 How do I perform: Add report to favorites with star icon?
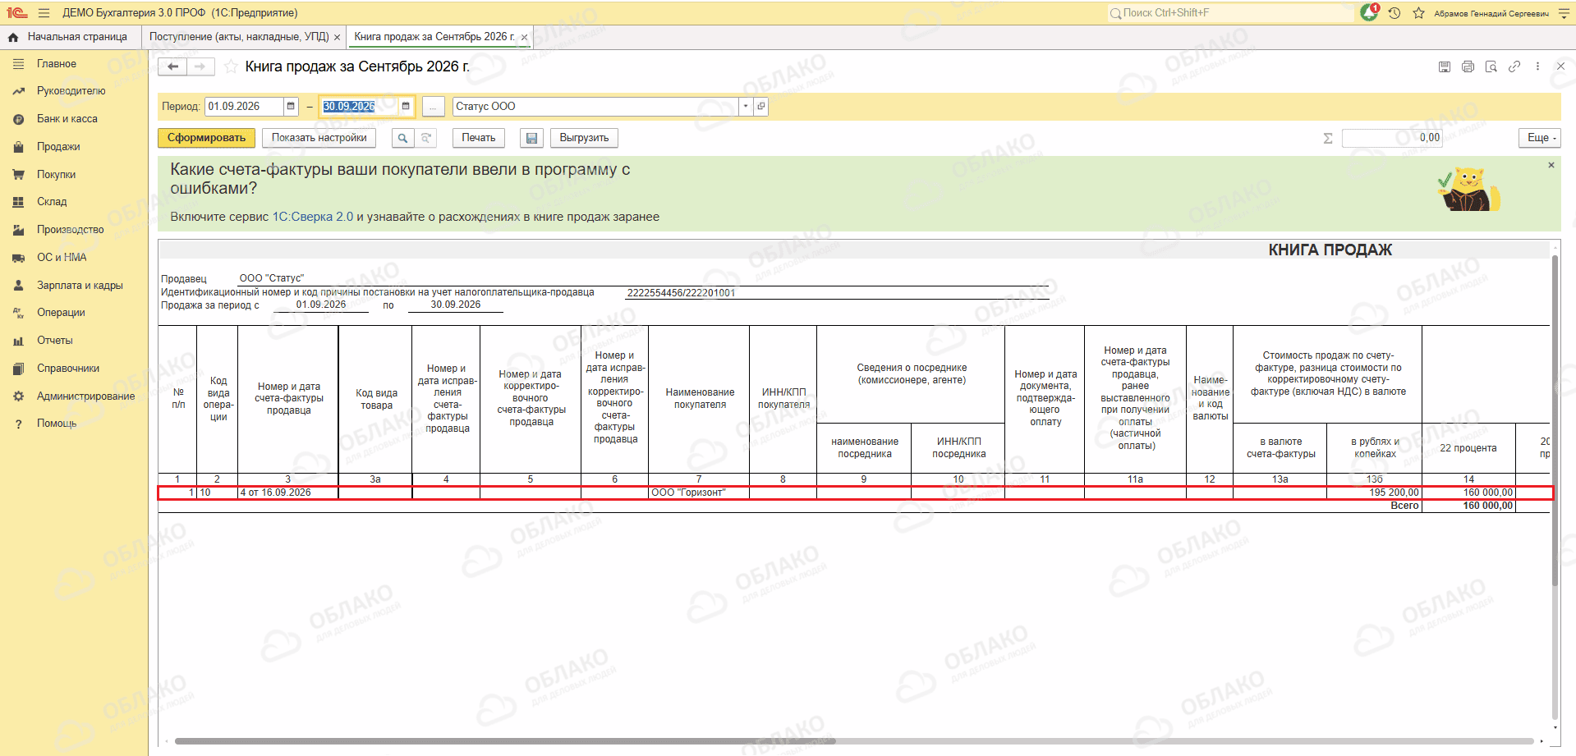click(232, 66)
